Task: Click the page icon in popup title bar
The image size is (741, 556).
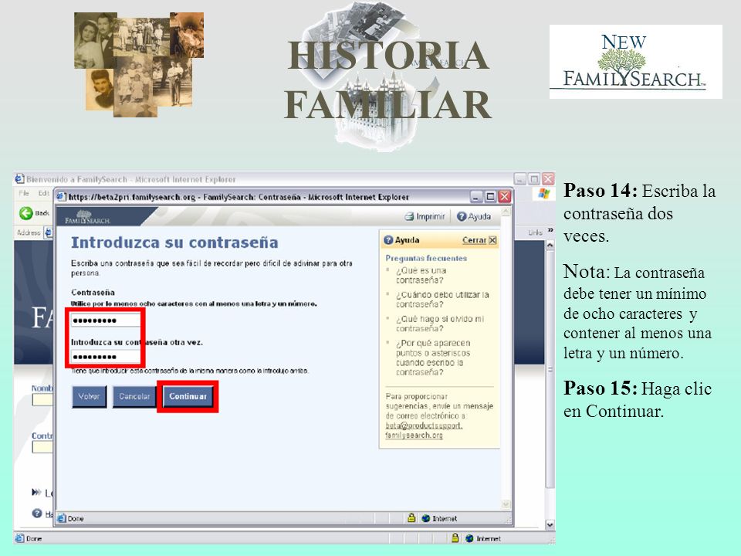Action: pos(61,197)
